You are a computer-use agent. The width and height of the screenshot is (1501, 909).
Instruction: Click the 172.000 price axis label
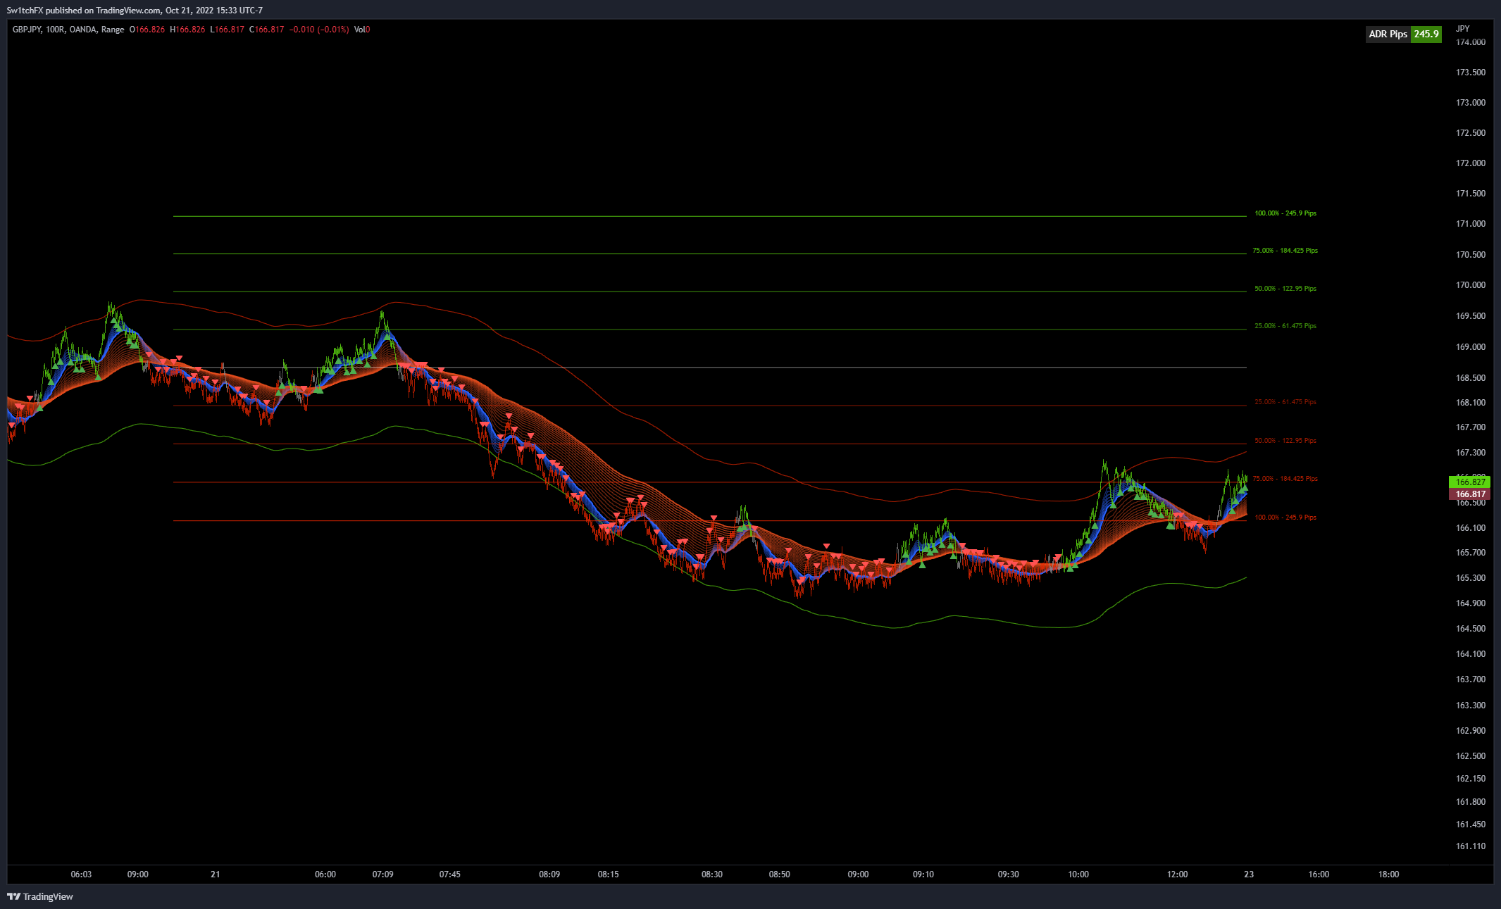tap(1471, 163)
